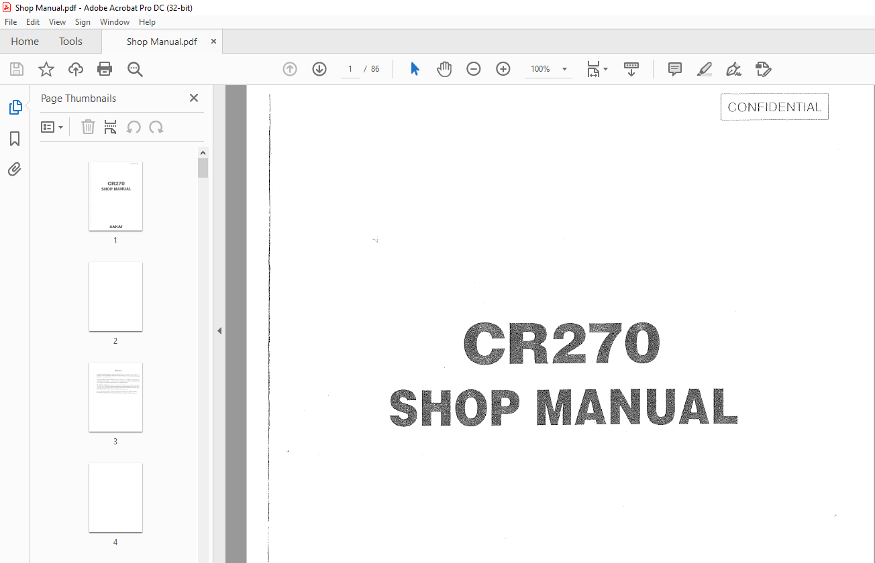The width and height of the screenshot is (875, 563).
Task: Collapse the navigation pane with arrow
Action: pos(219,330)
